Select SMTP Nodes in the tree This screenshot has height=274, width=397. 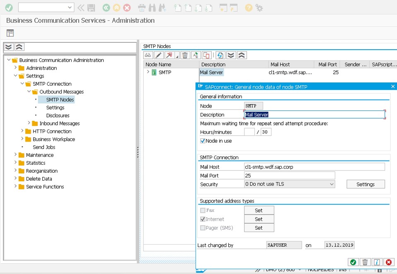[60, 100]
